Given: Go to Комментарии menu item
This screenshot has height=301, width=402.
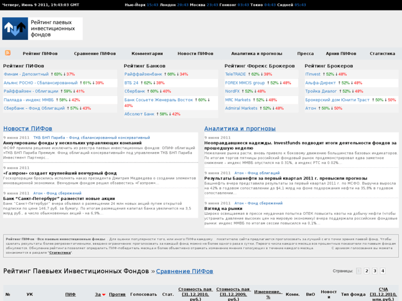Looking at the screenshot, I should [x=147, y=54].
